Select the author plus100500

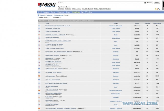click(137, 35)
